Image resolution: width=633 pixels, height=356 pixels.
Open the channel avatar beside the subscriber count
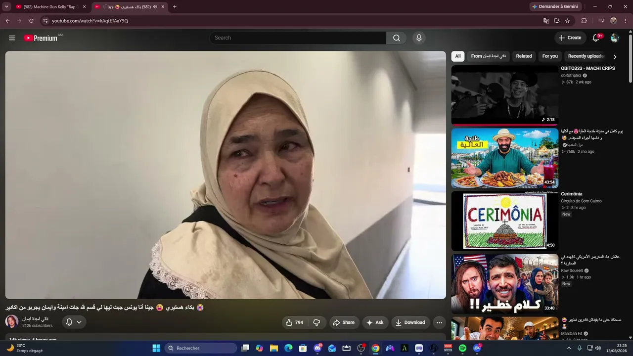coord(12,322)
